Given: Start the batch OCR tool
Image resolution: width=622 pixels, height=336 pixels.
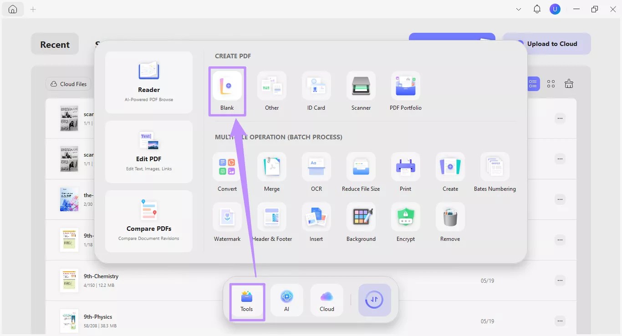Looking at the screenshot, I should tap(316, 172).
